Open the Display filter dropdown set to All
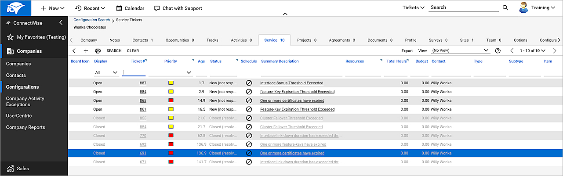The width and height of the screenshot is (563, 176). tap(107, 72)
